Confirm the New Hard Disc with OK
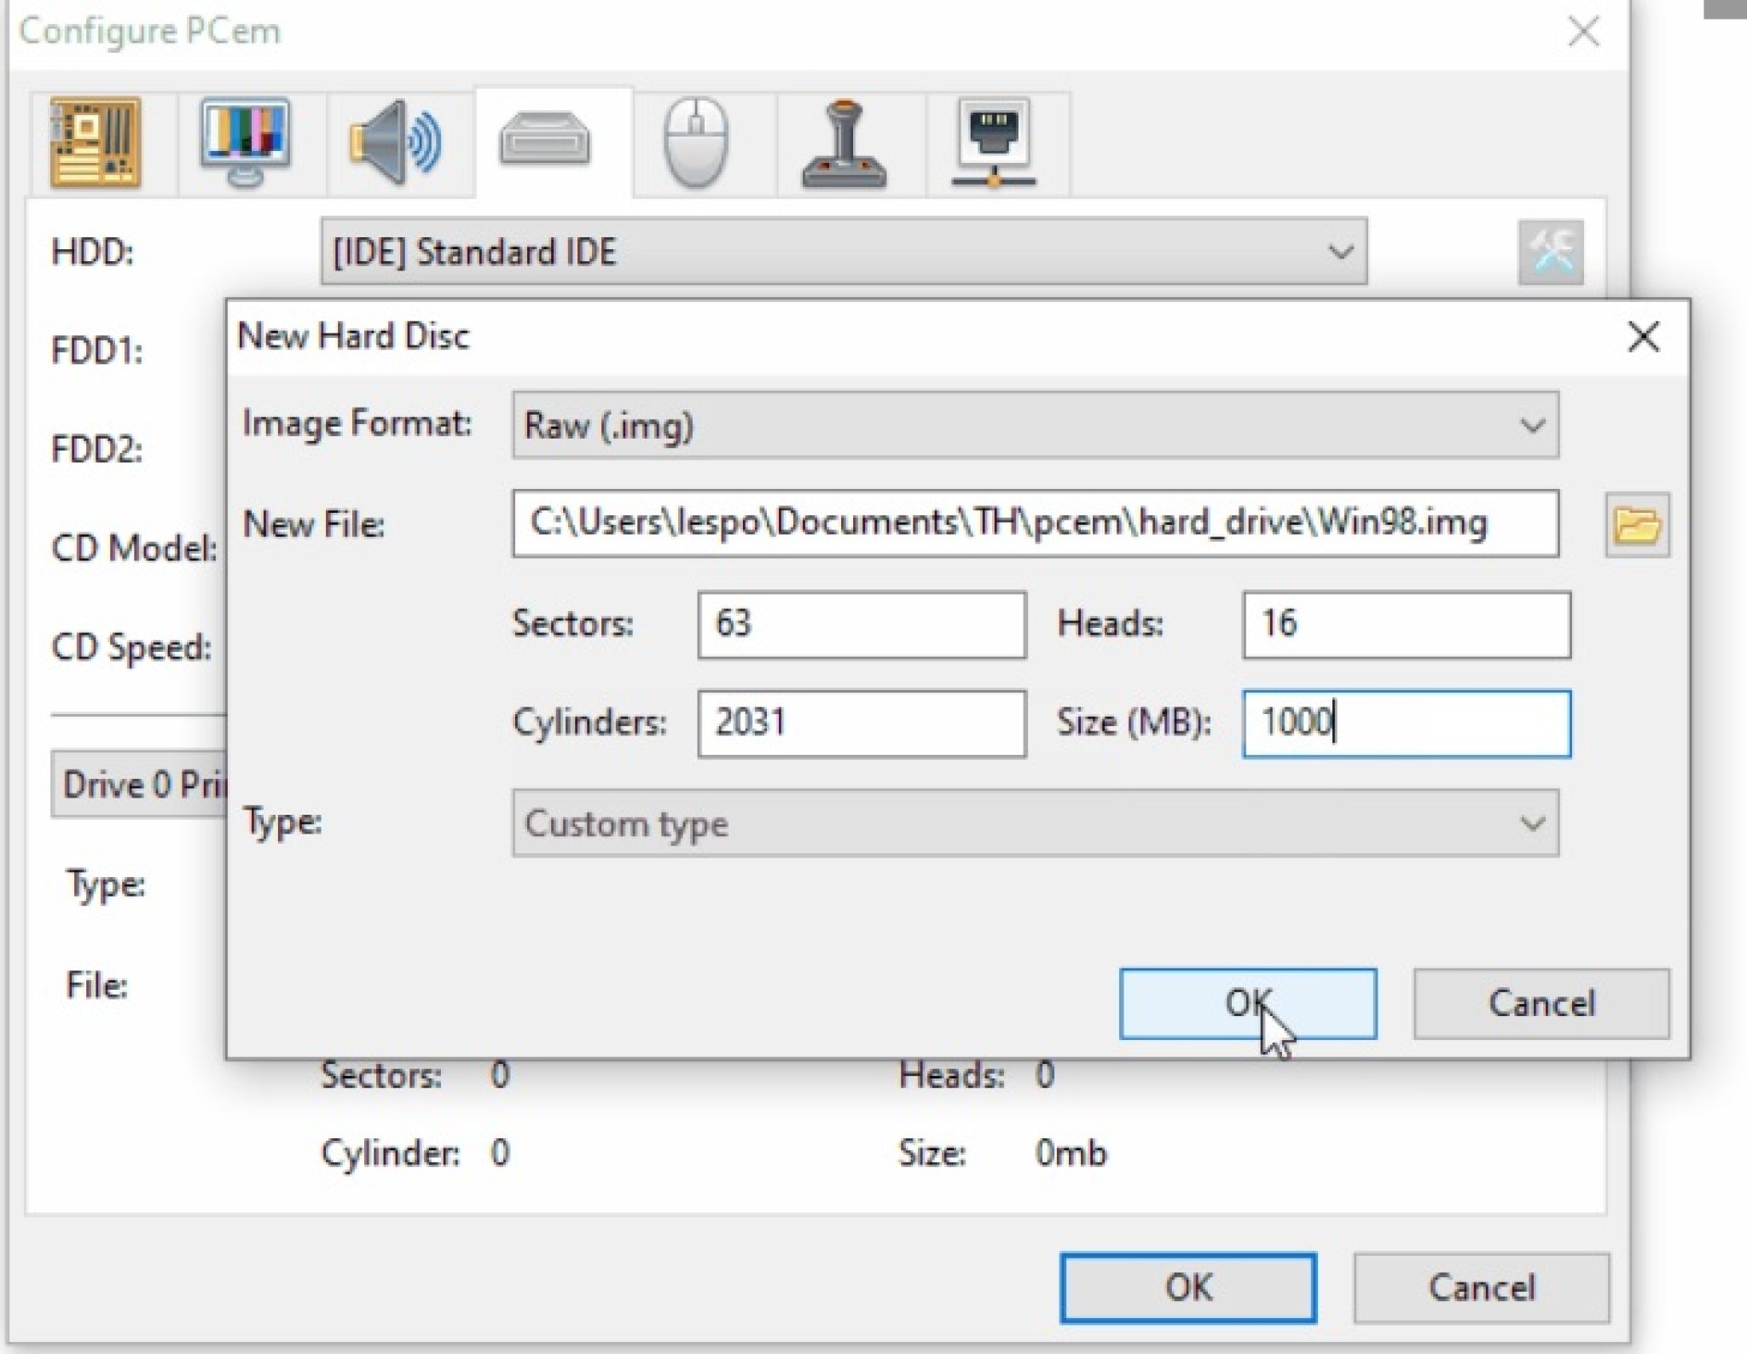Viewport: 1747px width, 1354px height. click(1250, 1003)
